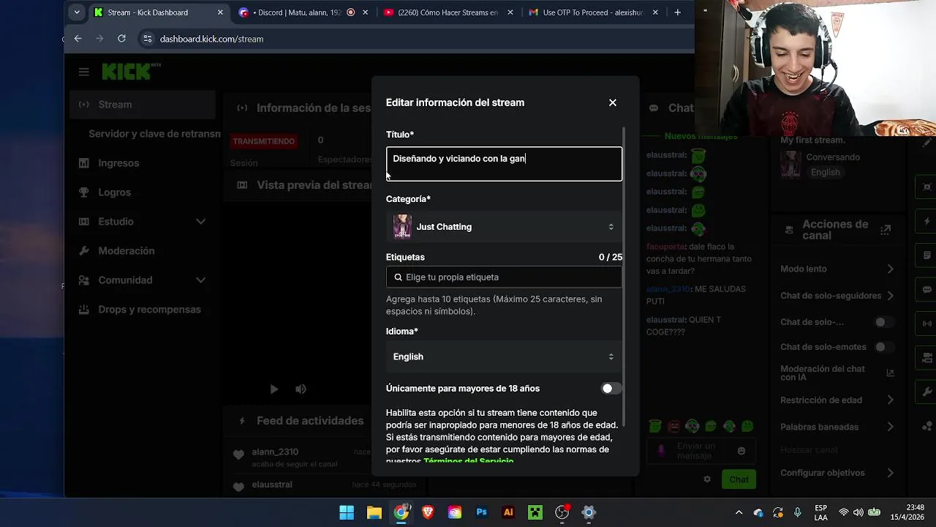This screenshot has height=527, width=936.
Task: Click the Logros trophy icon
Action: 84,193
